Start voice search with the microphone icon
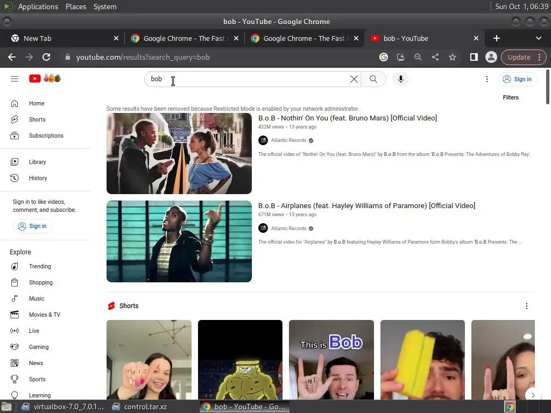 [400, 80]
